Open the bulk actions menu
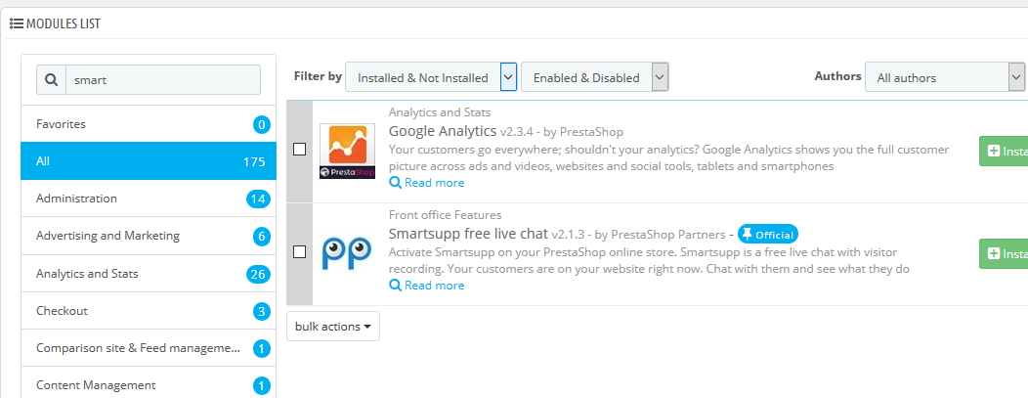Screen dimensions: 1028x398 (x=333, y=327)
